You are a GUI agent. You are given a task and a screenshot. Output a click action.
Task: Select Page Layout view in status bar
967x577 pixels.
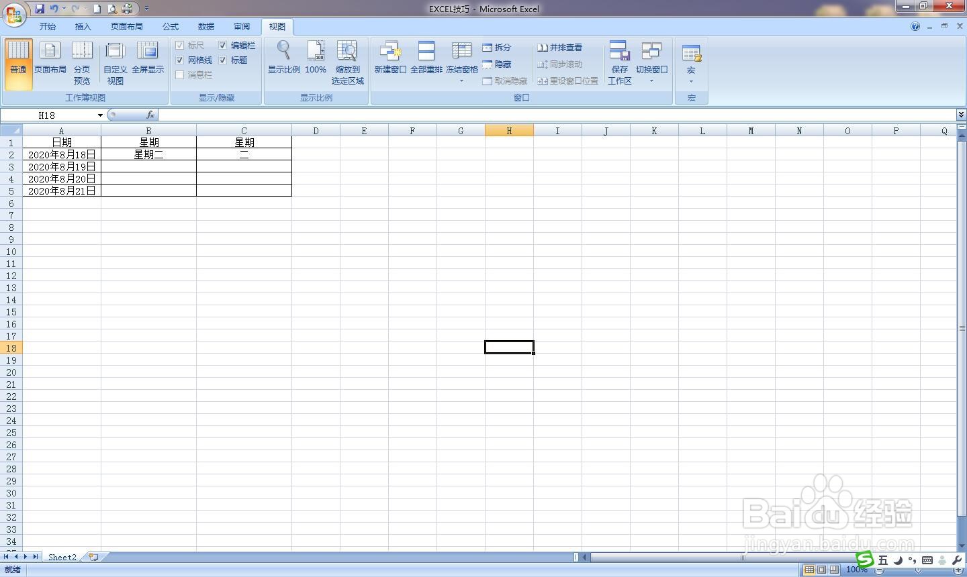pyautogui.click(x=822, y=570)
